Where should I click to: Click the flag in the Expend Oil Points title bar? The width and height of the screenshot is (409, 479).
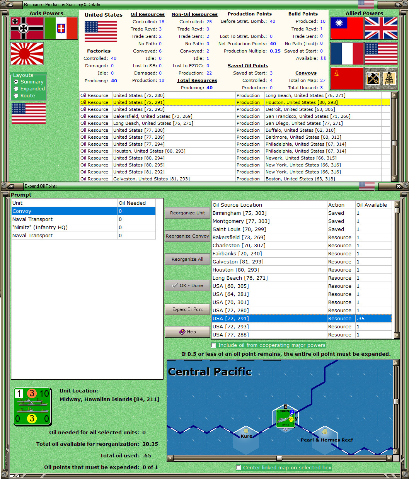coord(366,186)
